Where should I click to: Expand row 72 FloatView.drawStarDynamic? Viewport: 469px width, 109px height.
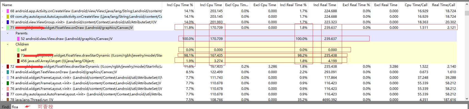[x=2, y=67]
